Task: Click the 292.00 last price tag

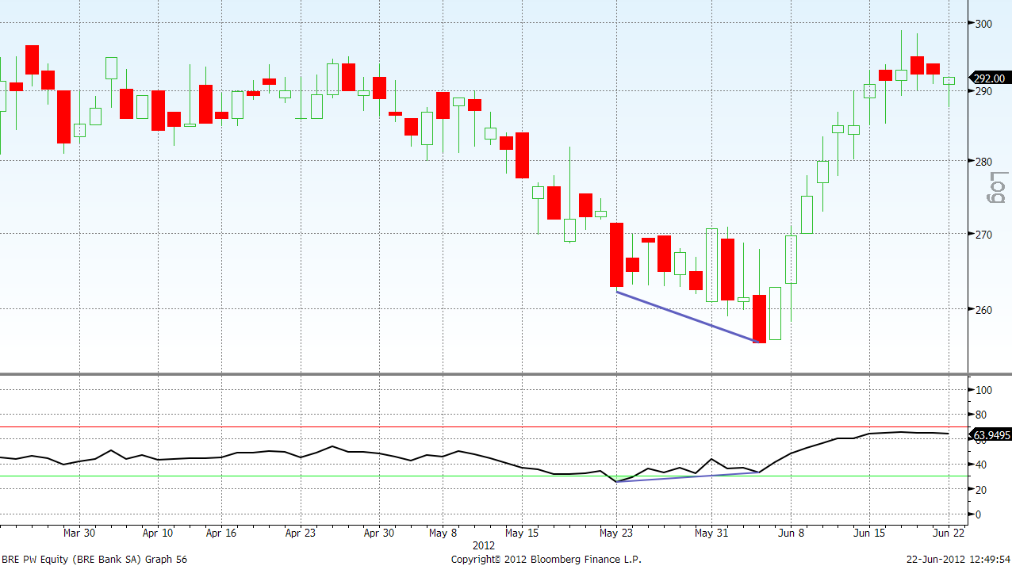Action: click(x=990, y=78)
